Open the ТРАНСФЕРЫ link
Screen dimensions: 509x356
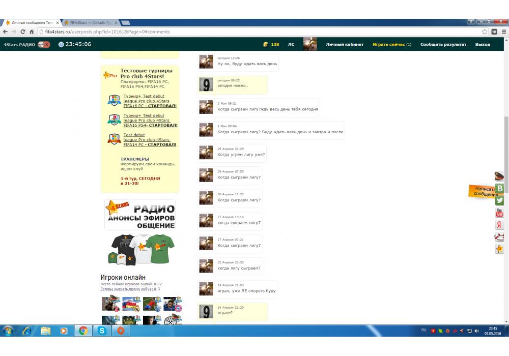click(134, 159)
